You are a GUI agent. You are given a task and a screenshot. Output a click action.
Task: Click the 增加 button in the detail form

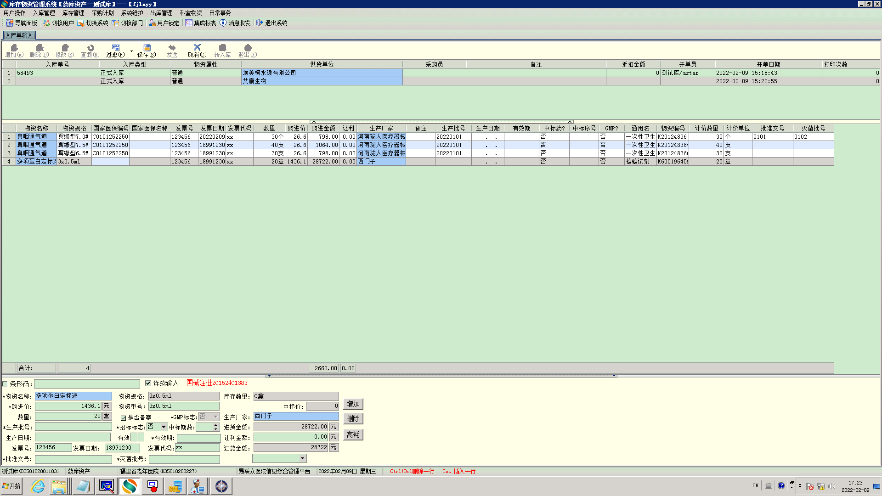coord(353,404)
